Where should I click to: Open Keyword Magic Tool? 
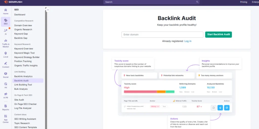tap(25, 53)
